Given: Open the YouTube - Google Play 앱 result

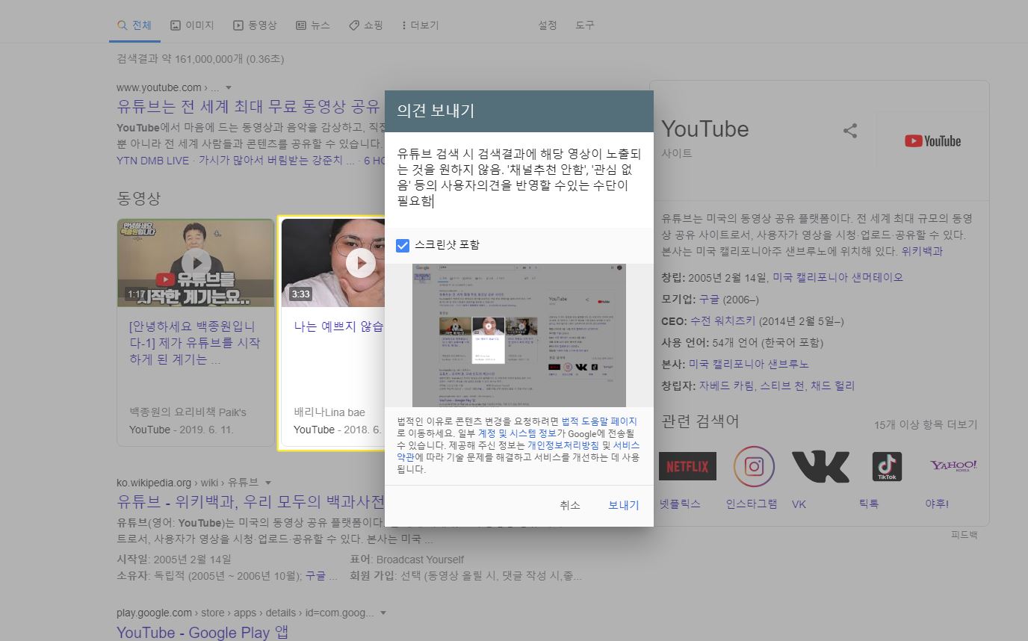Looking at the screenshot, I should pos(202,632).
